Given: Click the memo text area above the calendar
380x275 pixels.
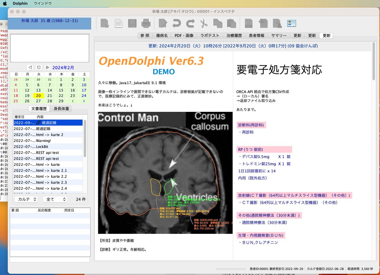Looking at the screenshot, I should 50,48.
